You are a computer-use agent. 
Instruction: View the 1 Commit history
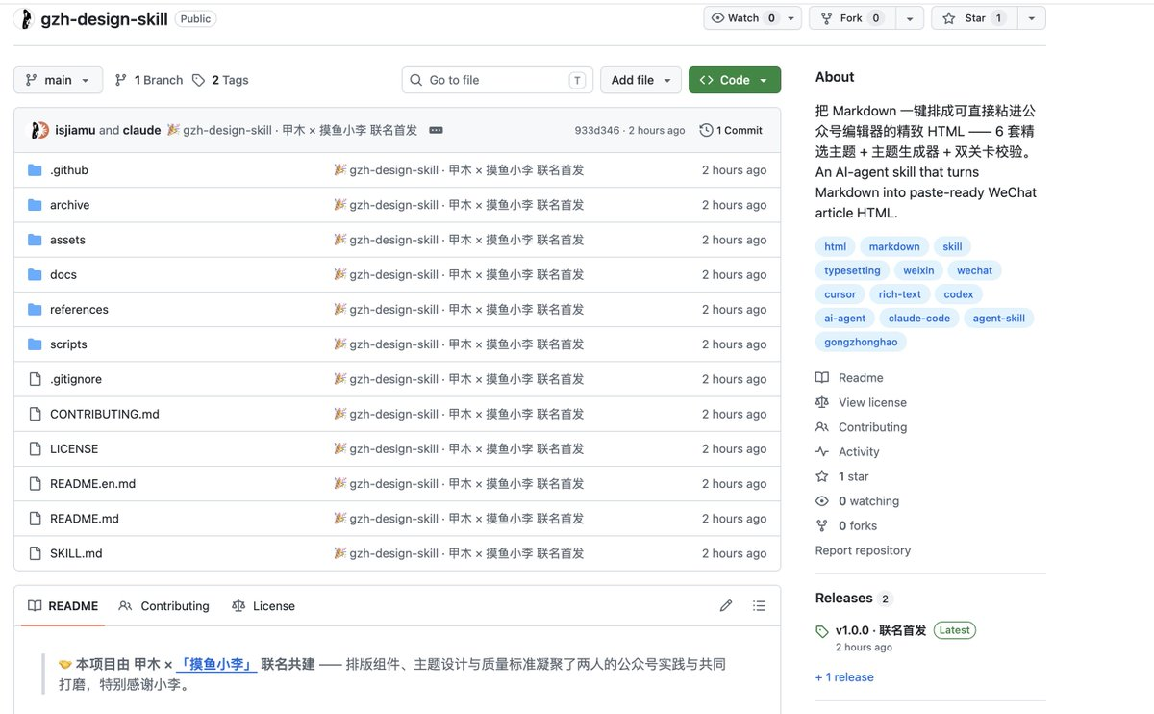click(731, 130)
